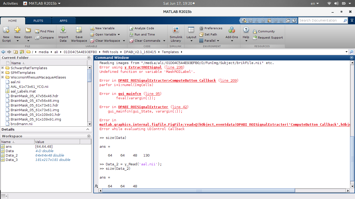The image size is (355, 199).
Task: Open gui_mainfcn error link
Action: point(129,94)
